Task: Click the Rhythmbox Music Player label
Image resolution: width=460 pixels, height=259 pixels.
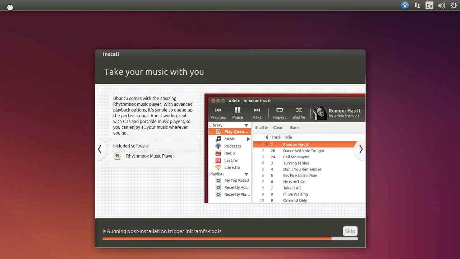Action: click(150, 156)
